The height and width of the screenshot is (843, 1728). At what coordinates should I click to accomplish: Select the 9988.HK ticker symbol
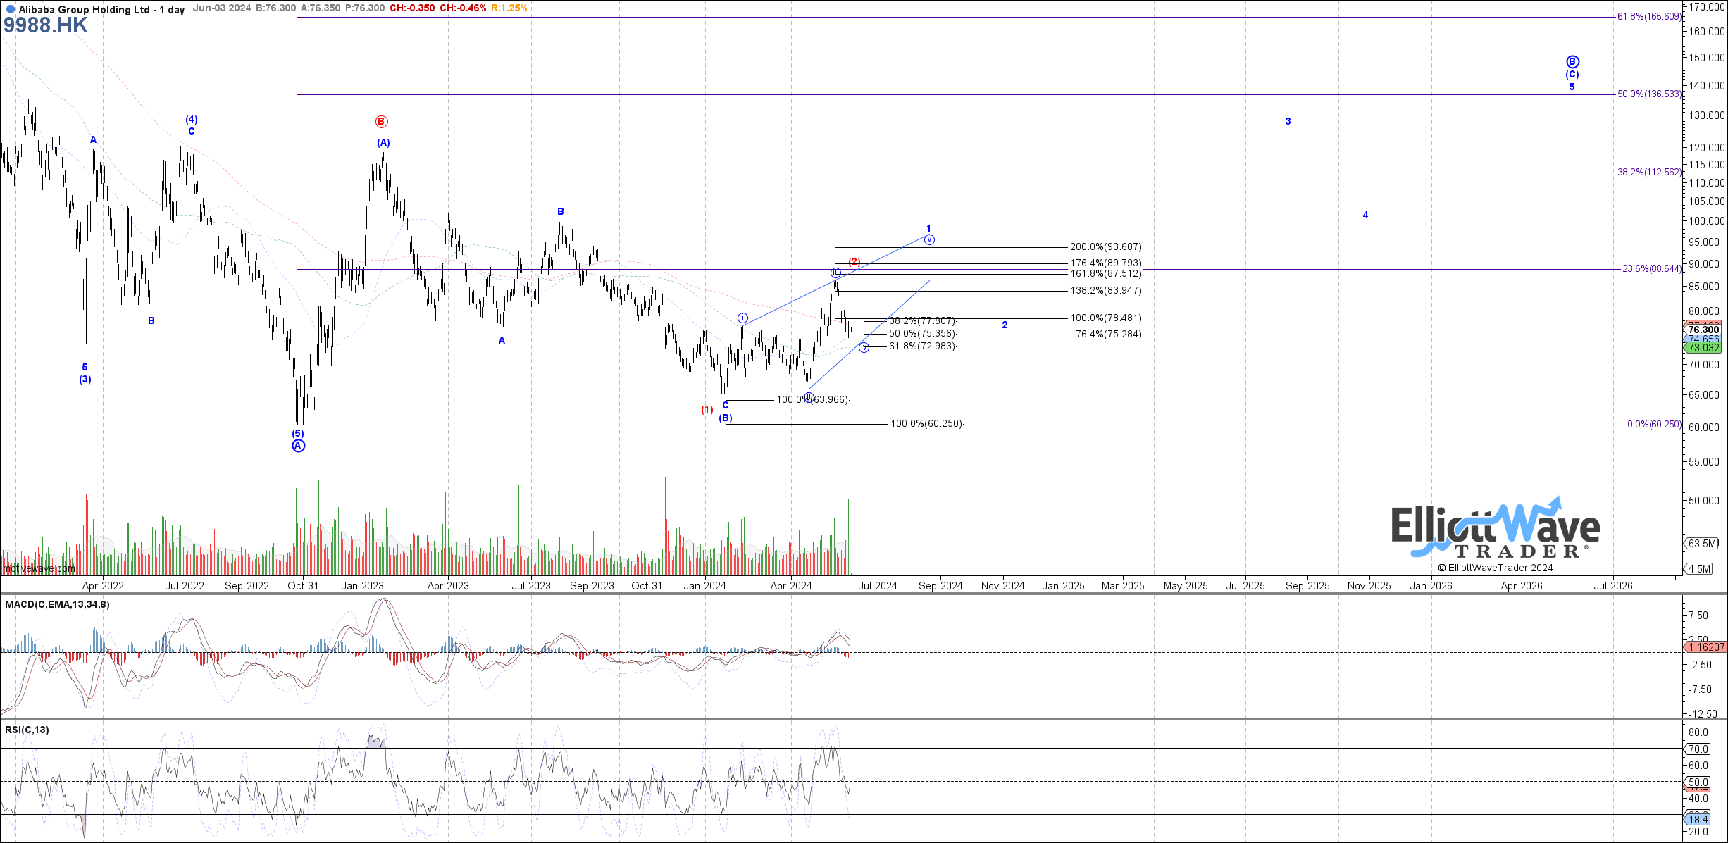46,25
